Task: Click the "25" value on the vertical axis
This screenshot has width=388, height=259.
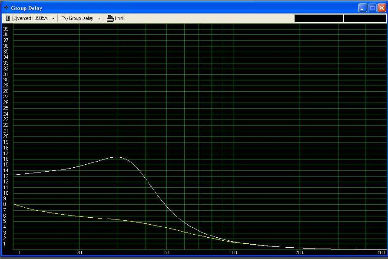Action: tap(6, 108)
